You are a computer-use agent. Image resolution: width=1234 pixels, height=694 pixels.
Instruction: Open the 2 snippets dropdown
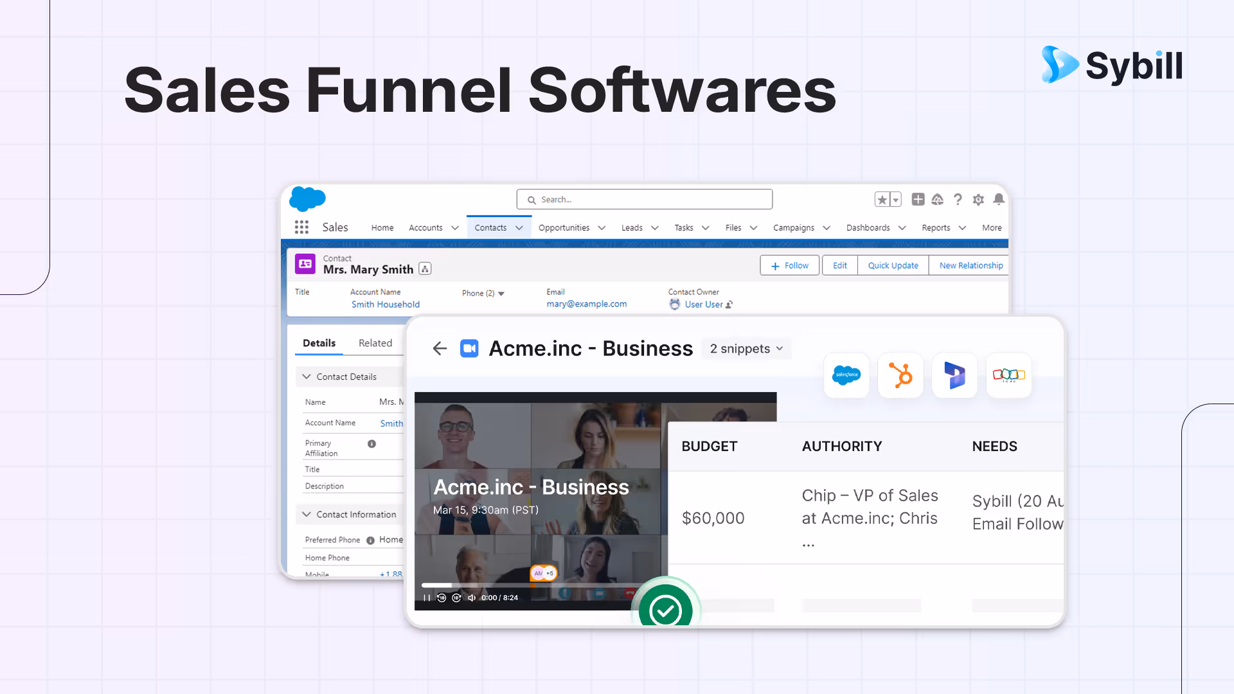(x=746, y=348)
